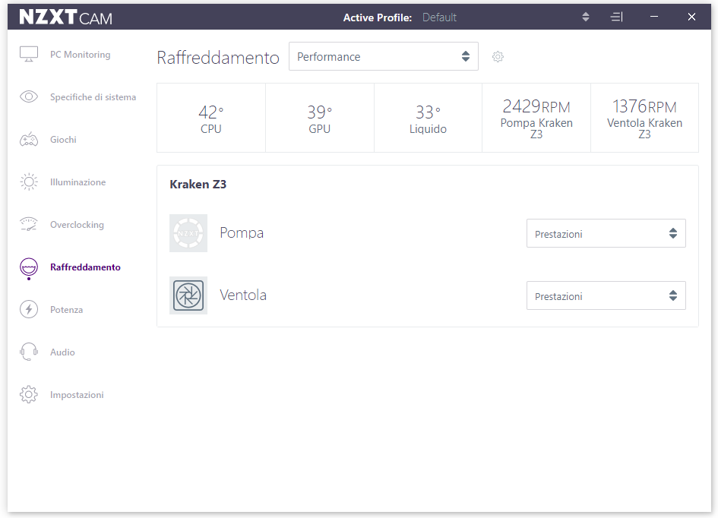
Task: Go to the Audio section
Action: tap(62, 352)
